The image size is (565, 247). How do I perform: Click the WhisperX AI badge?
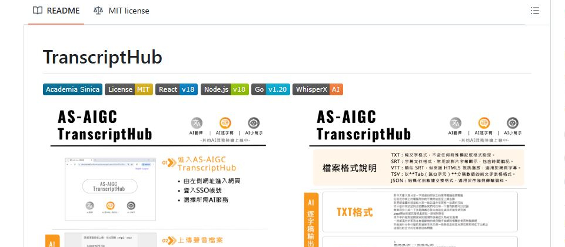[317, 89]
